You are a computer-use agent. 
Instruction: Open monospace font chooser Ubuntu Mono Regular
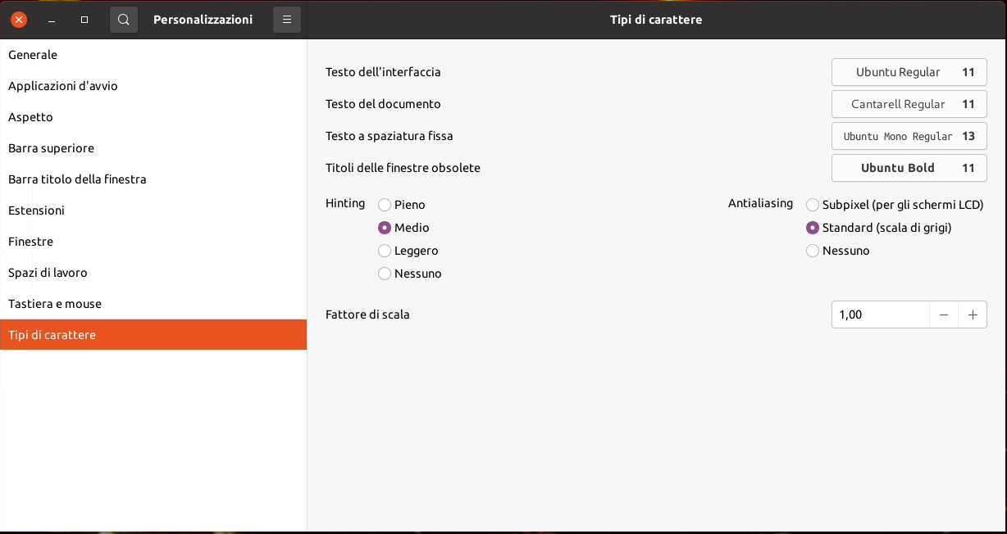point(909,136)
